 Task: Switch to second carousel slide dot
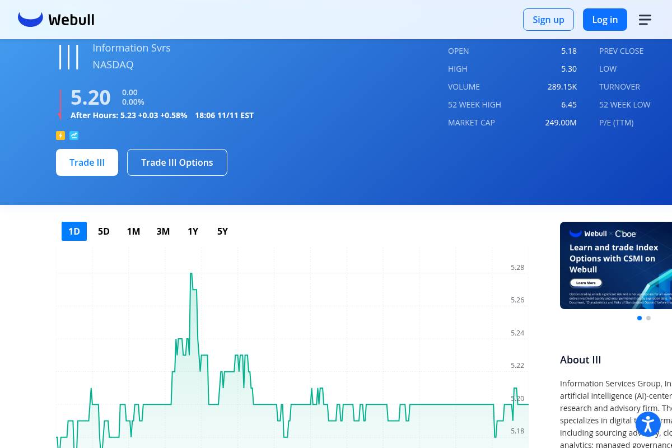click(x=648, y=318)
